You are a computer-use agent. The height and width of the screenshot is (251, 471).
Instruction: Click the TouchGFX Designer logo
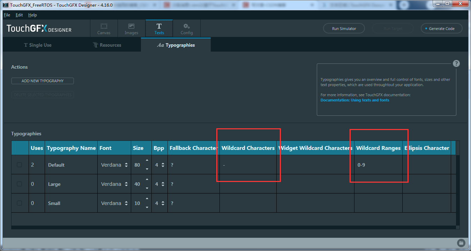click(x=39, y=29)
